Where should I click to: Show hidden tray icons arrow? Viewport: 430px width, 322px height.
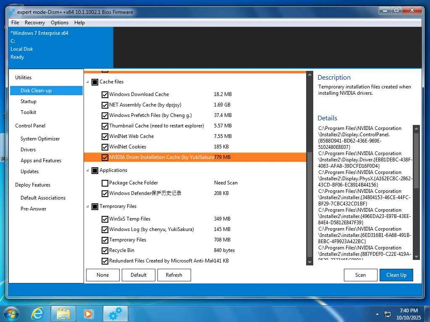tap(378, 314)
